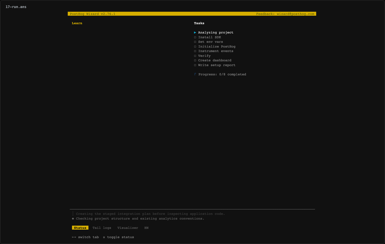Click the play arrow beside Analyzing project

(x=195, y=33)
